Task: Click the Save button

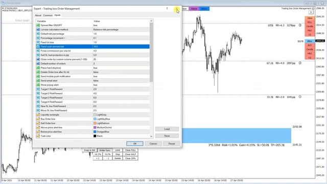Action: [x=167, y=136]
